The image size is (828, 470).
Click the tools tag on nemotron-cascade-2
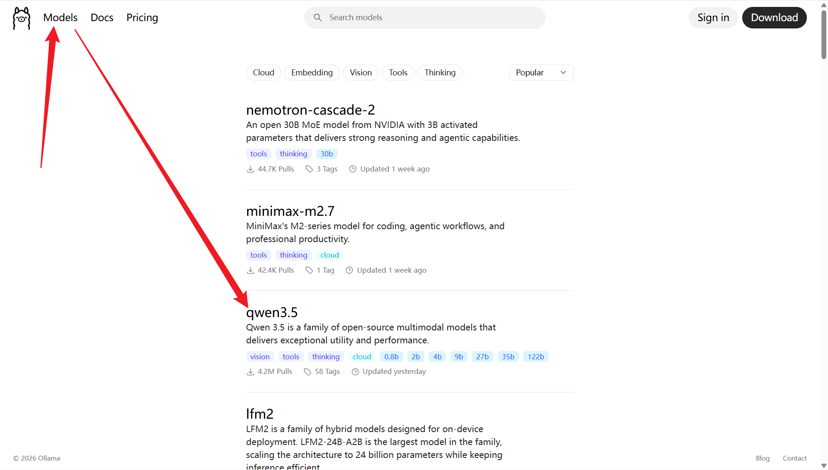(x=259, y=154)
